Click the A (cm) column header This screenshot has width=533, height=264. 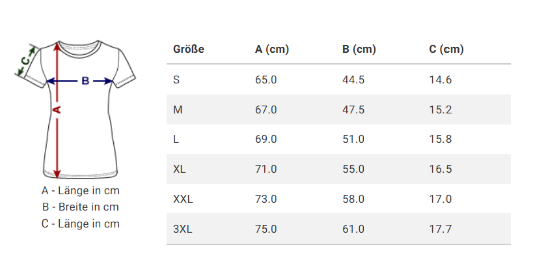tap(272, 50)
